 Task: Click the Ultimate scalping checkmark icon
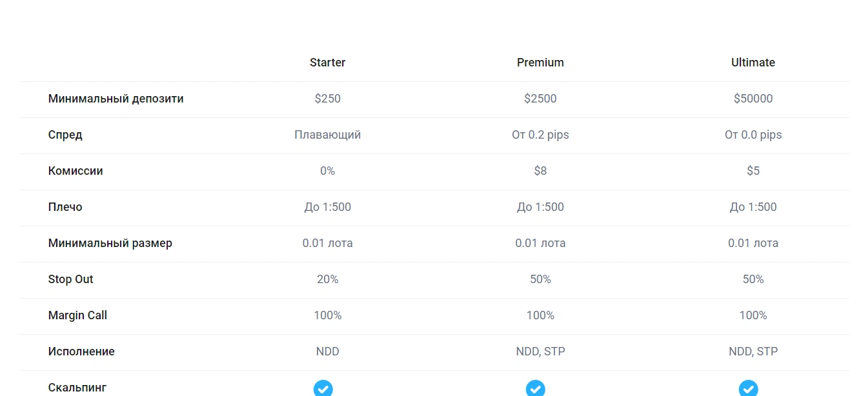coord(749,388)
